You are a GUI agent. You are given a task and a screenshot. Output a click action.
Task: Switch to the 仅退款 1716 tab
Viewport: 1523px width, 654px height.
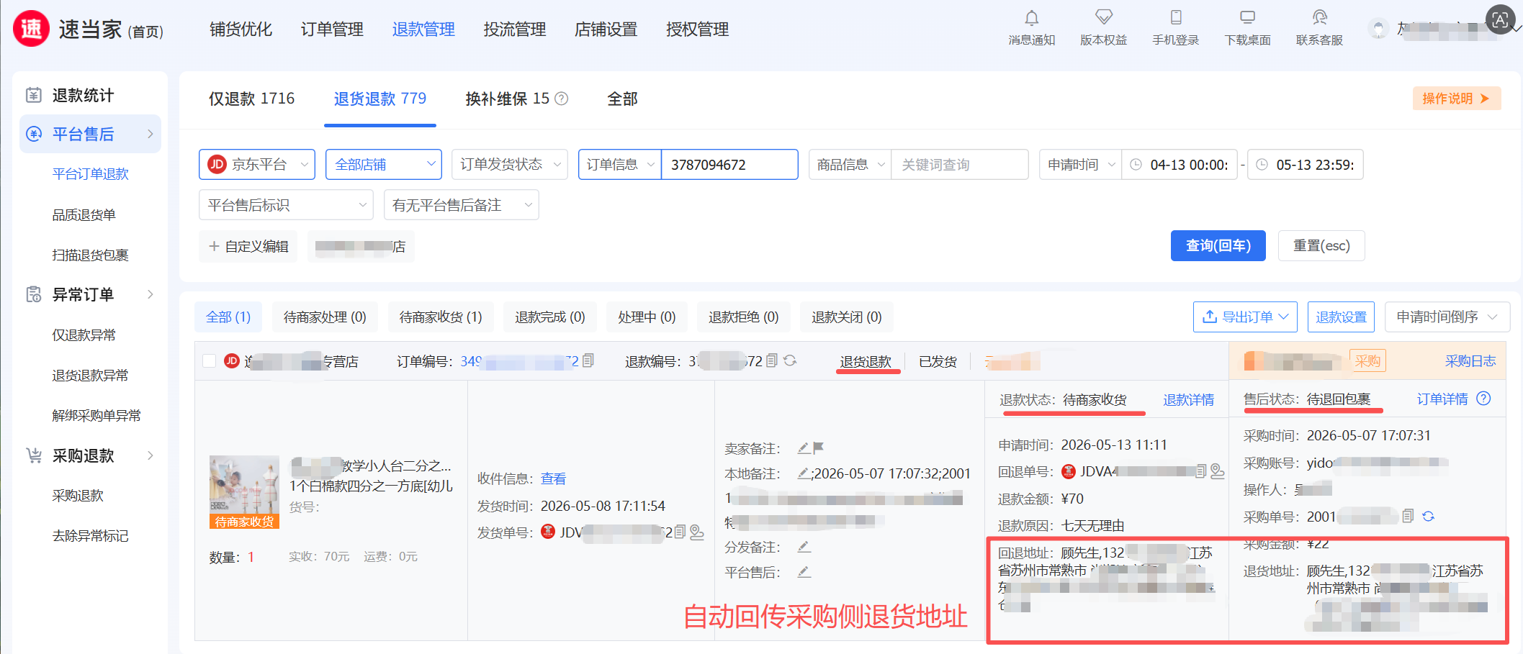click(x=251, y=99)
